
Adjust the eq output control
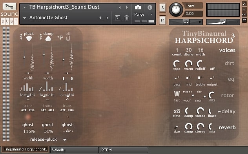pyautogui.click(x=212, y=78)
